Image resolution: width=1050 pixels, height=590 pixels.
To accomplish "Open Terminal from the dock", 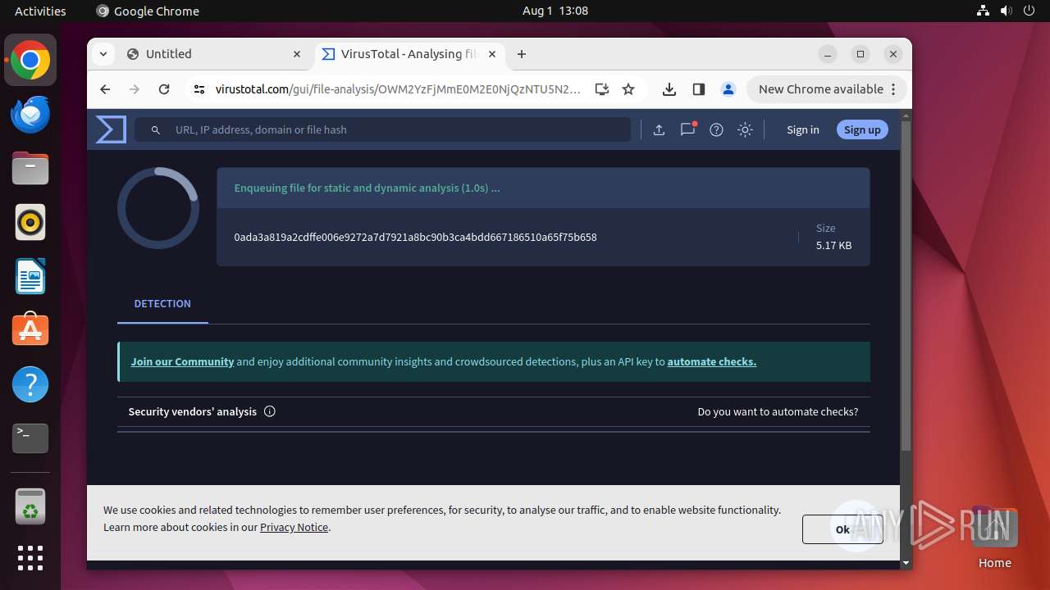I will click(30, 438).
